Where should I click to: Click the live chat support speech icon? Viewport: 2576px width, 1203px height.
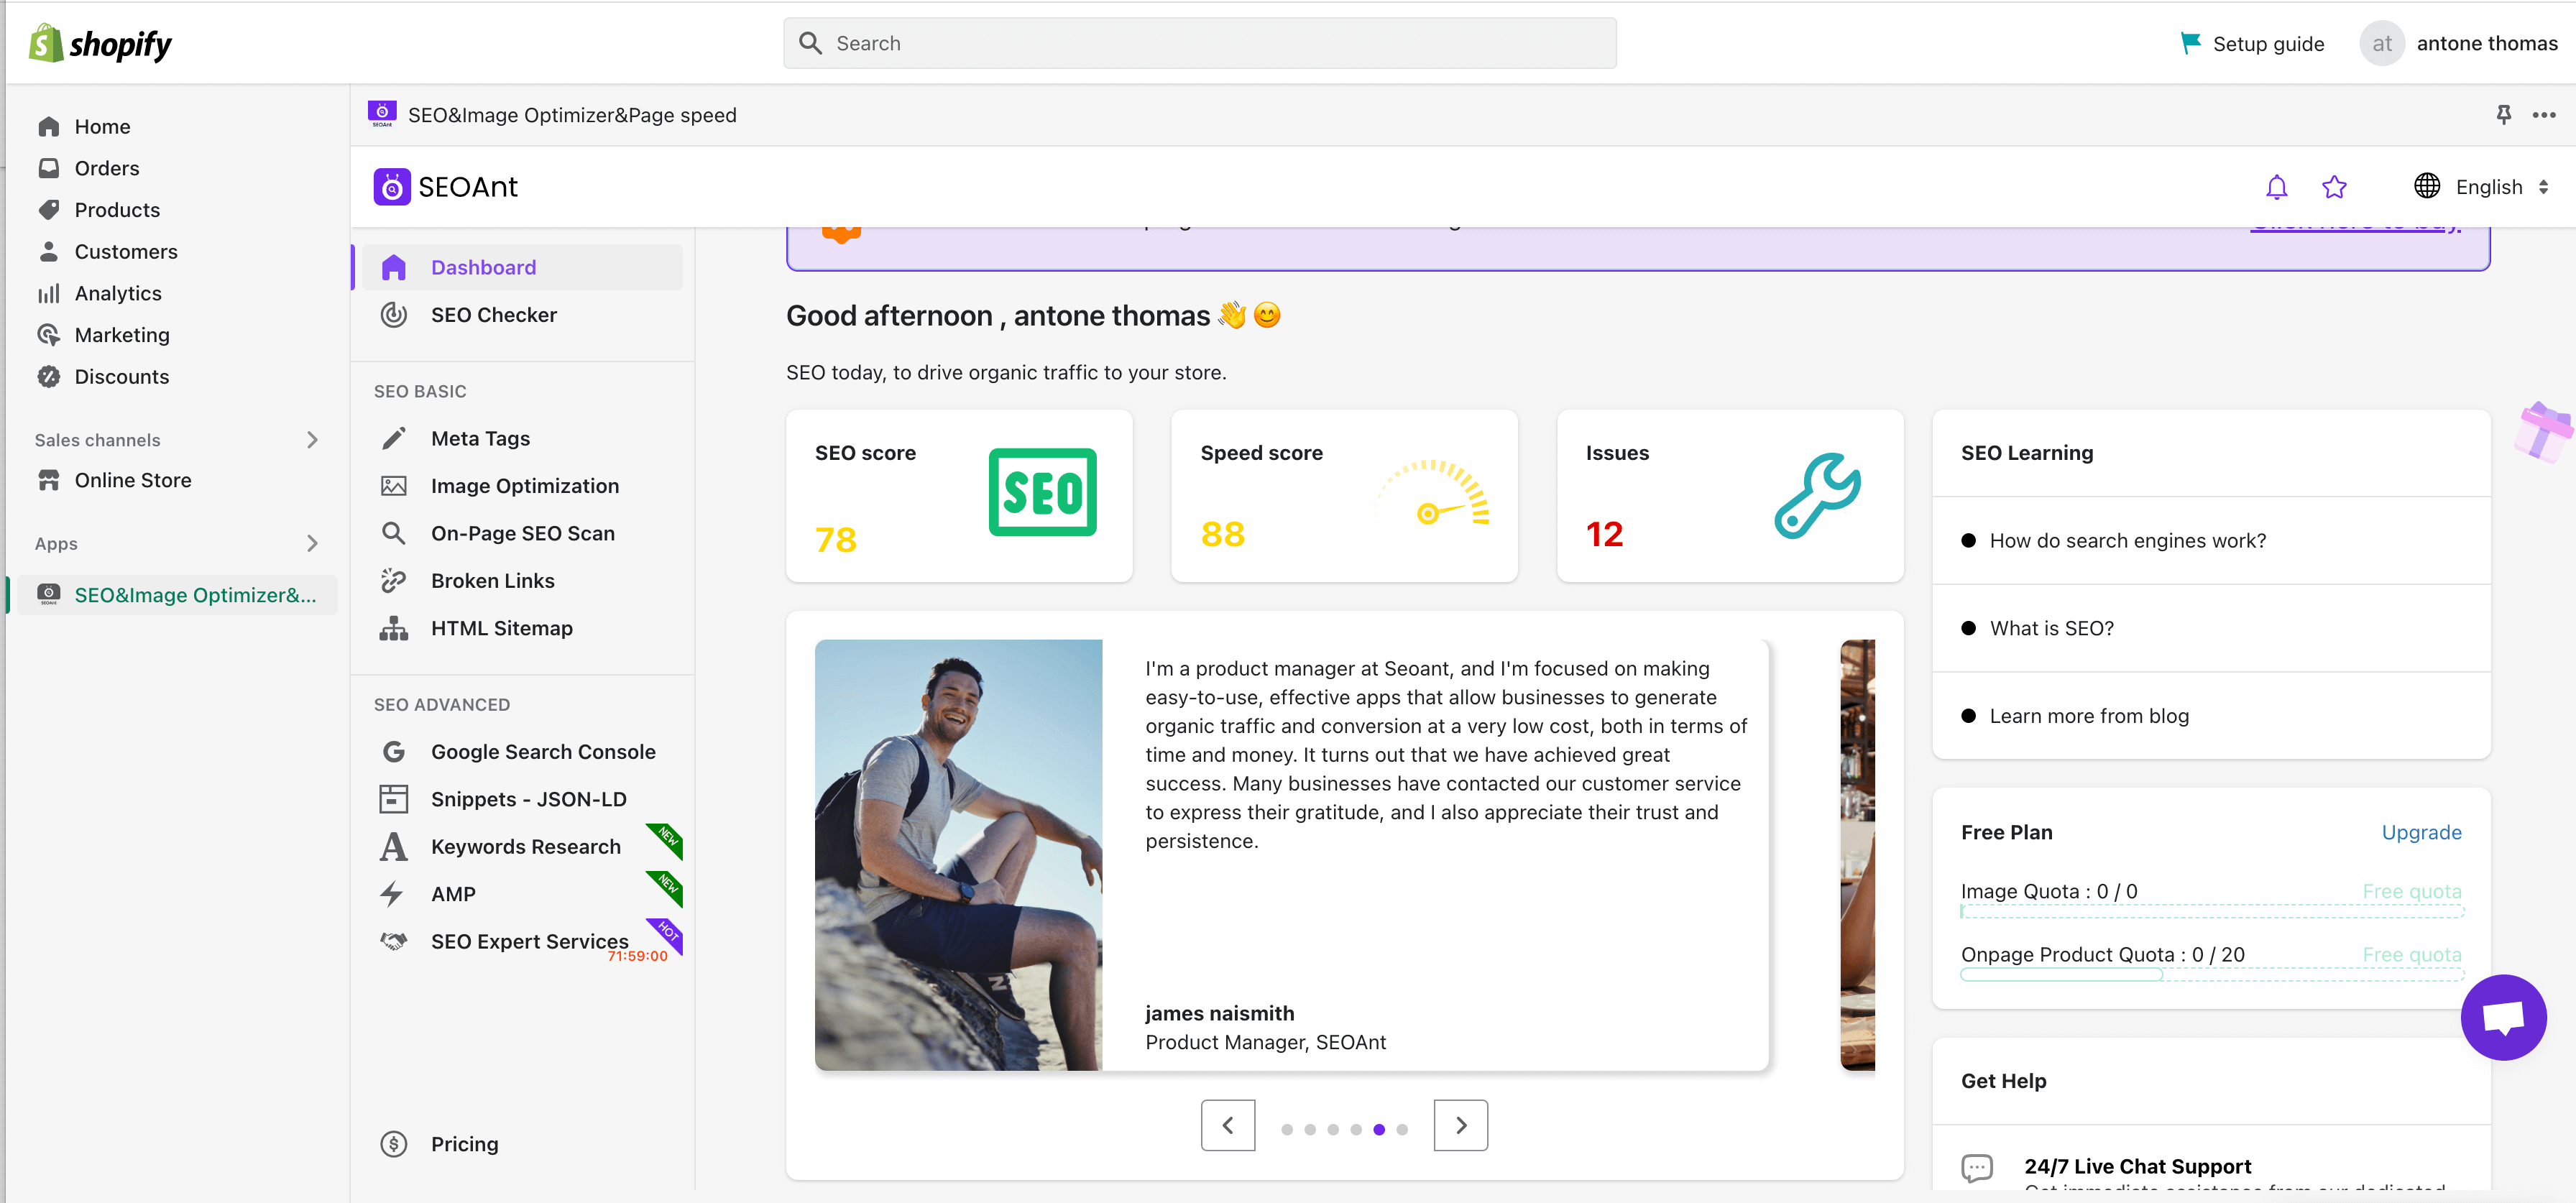pos(1976,1167)
